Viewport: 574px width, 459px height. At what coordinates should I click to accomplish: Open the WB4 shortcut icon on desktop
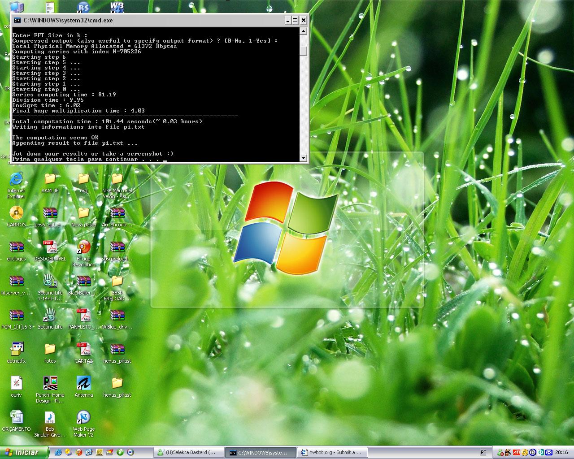pos(117,6)
